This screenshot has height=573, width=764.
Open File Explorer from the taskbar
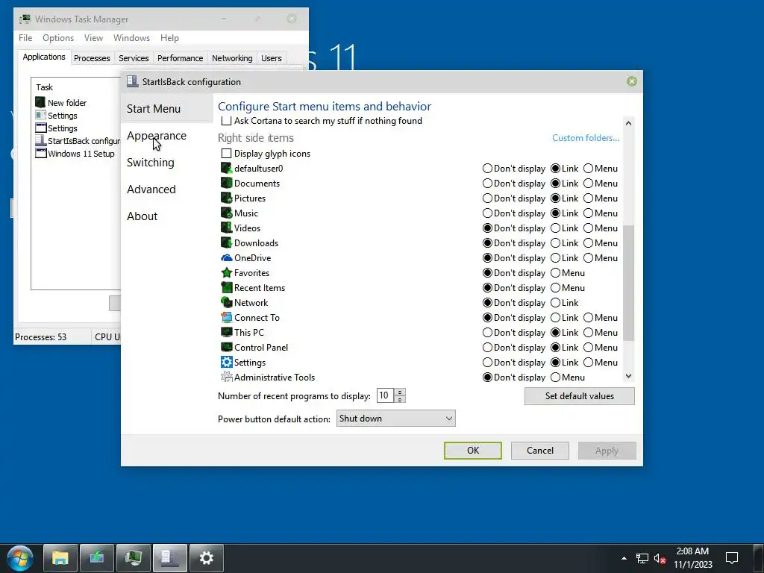[60, 558]
